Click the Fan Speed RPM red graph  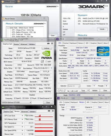pyautogui.click(x=44, y=131)
